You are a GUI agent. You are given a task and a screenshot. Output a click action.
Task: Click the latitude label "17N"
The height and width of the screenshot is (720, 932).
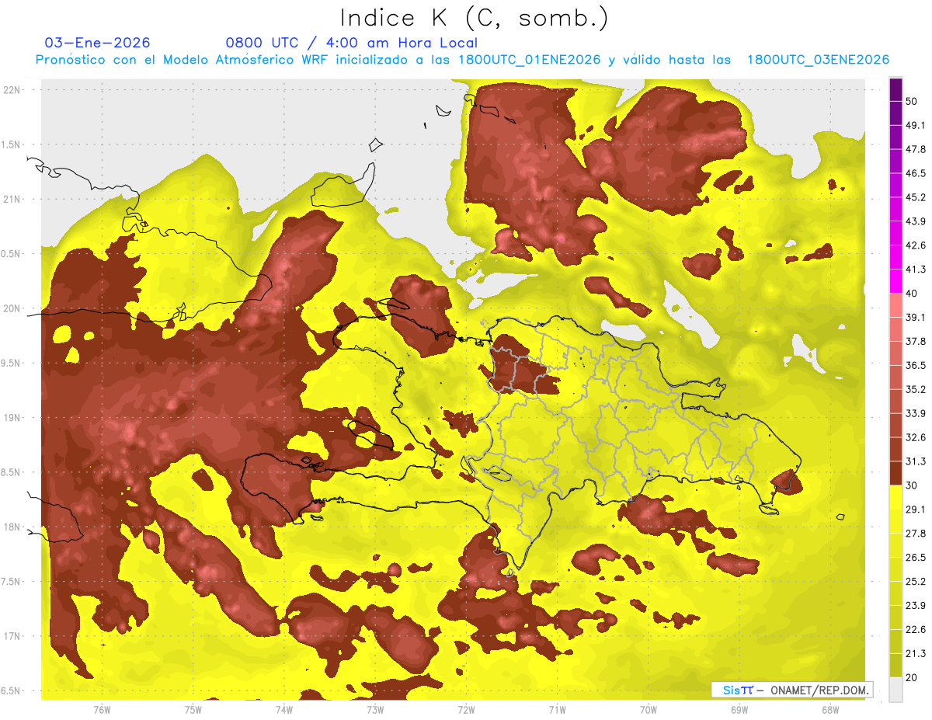[x=13, y=636]
